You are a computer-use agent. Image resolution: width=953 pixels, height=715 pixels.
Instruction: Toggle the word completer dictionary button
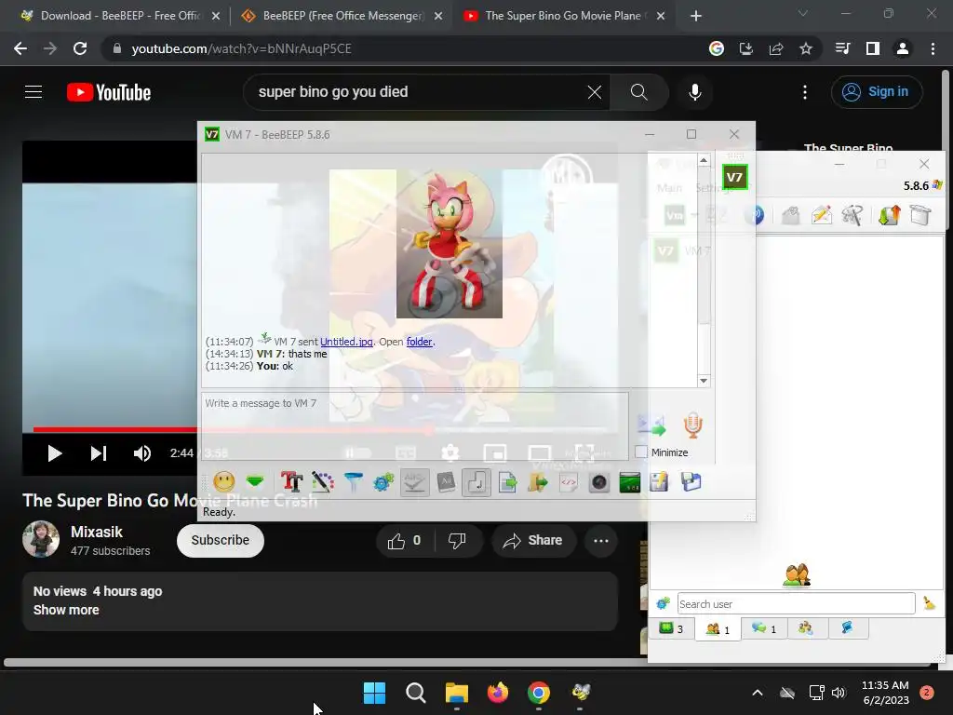point(446,482)
